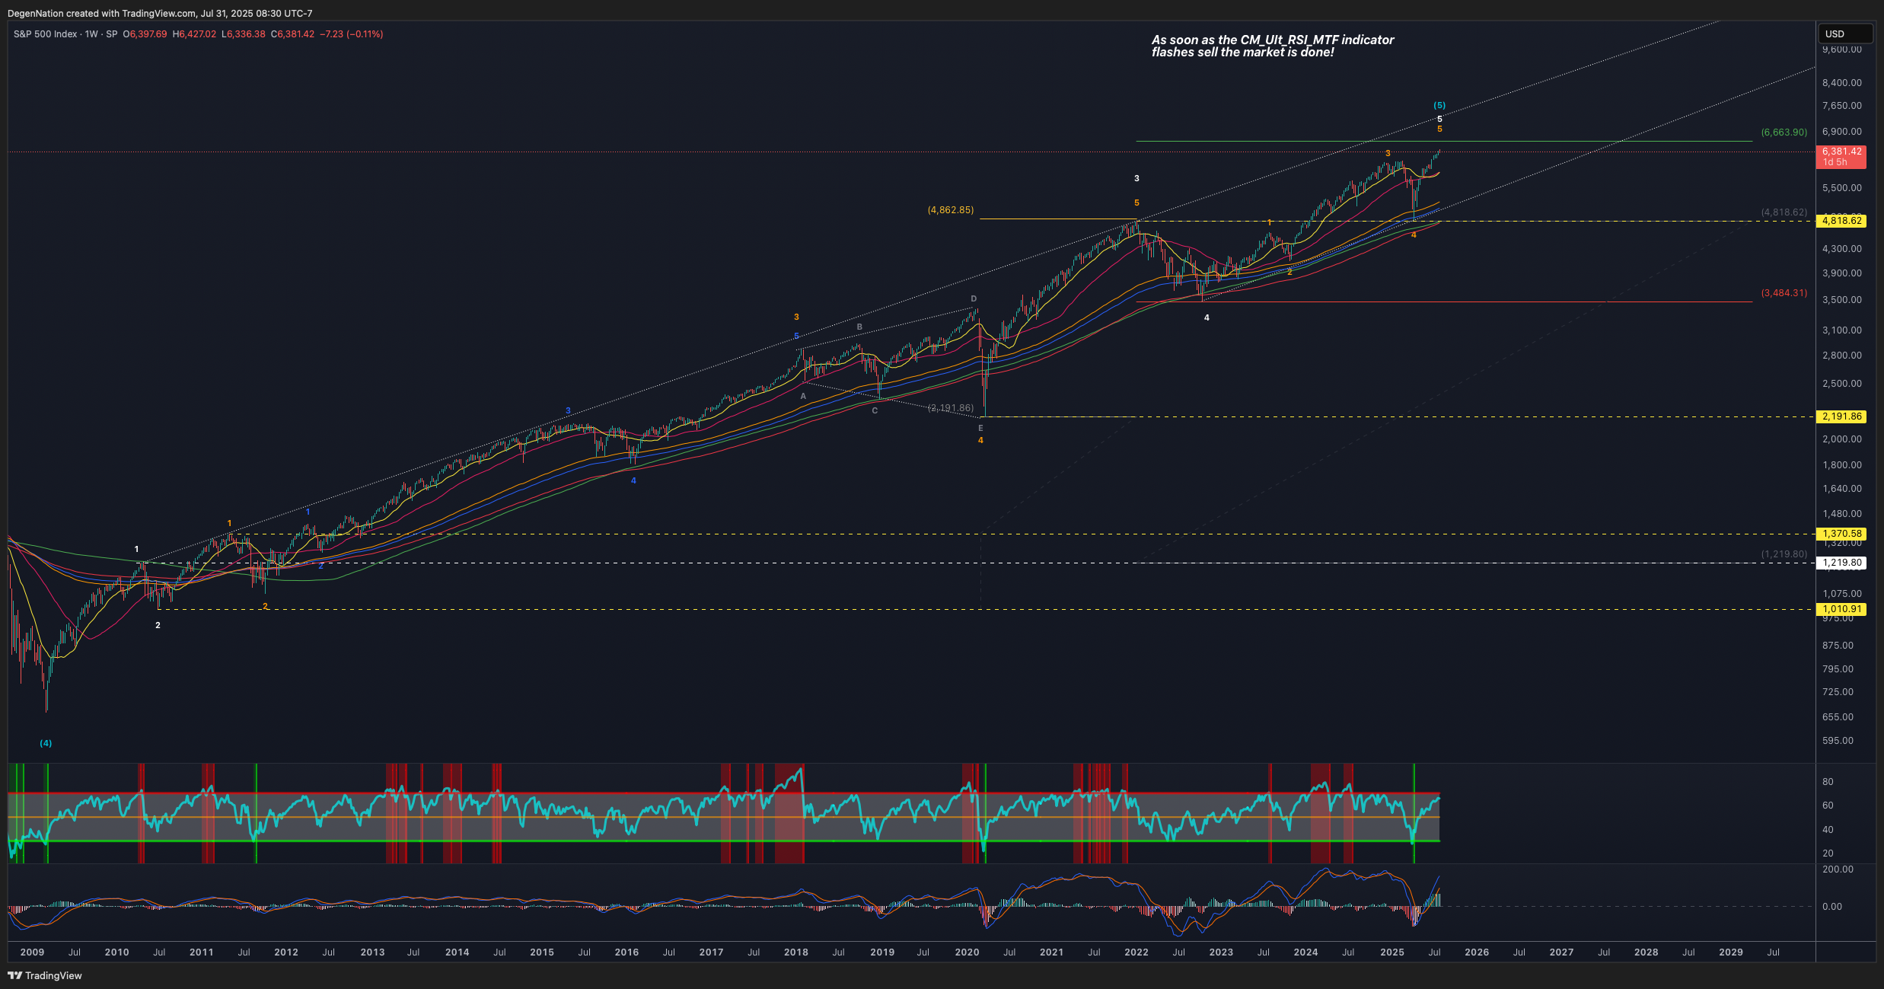Click the 2,000.00 price scale value
Viewport: 1884px width, 989px height.
[1842, 439]
